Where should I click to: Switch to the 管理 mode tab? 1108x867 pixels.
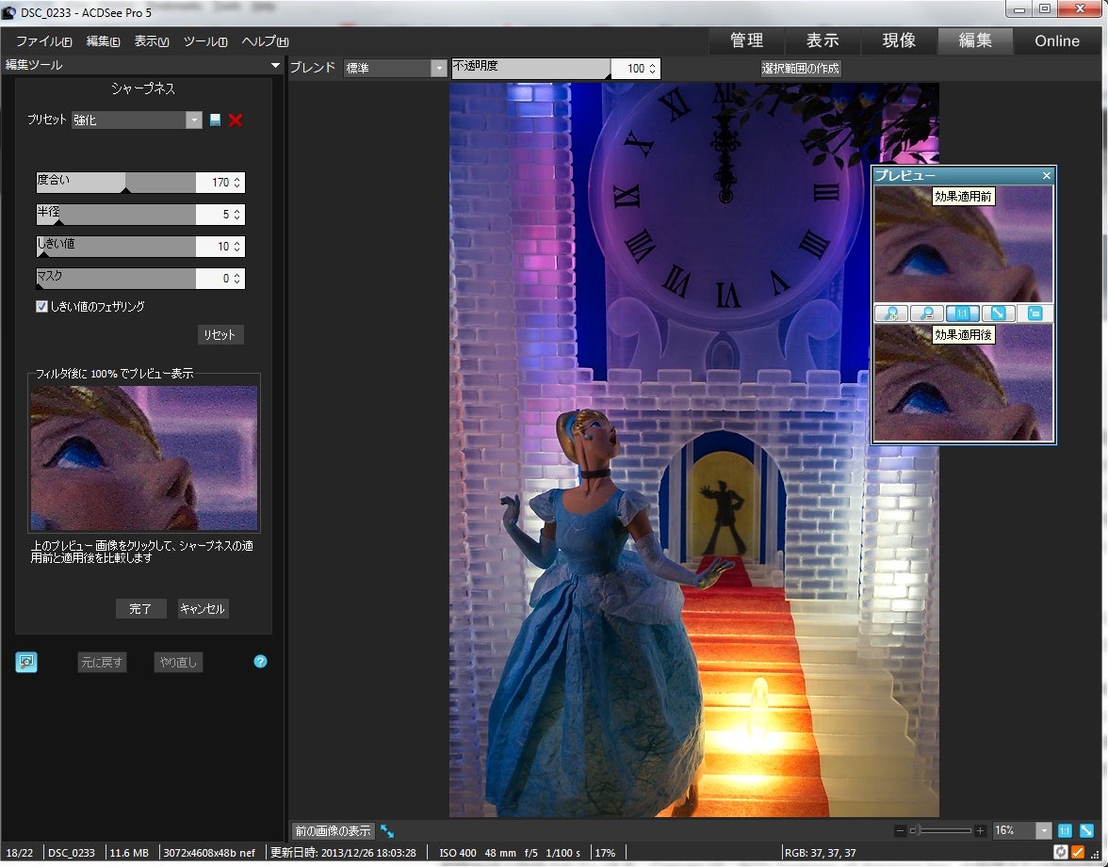pyautogui.click(x=746, y=41)
